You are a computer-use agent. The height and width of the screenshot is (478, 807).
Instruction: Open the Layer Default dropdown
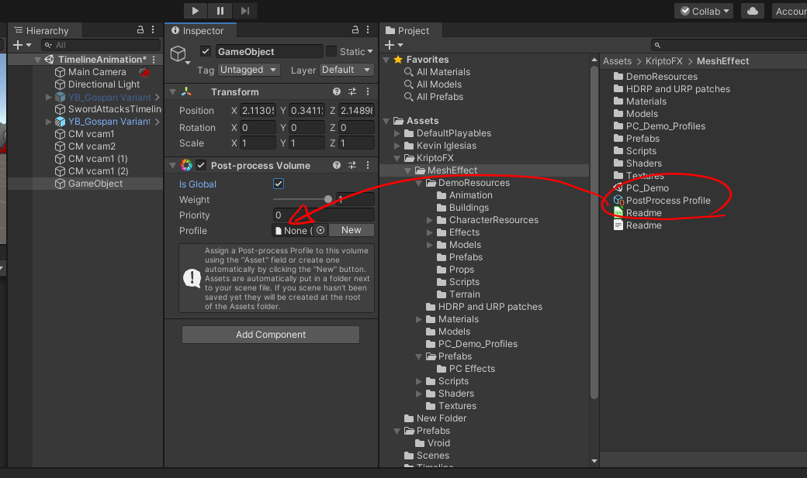point(346,70)
